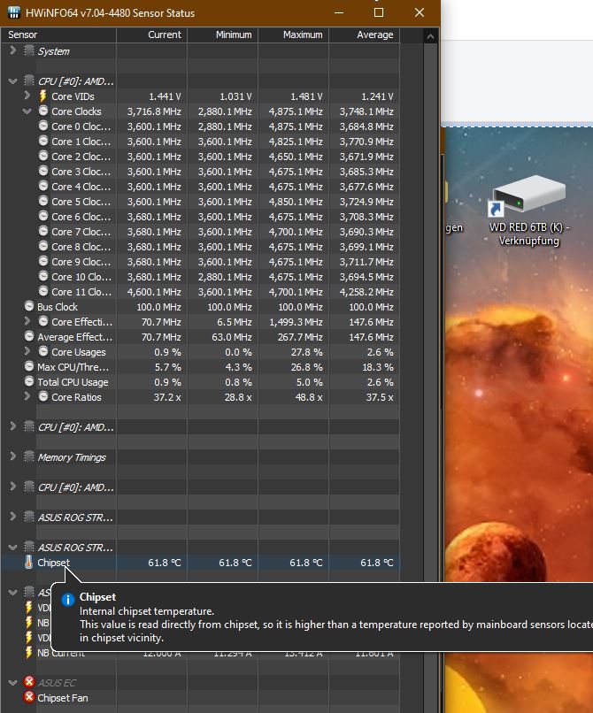Click the Core 8 Clock icon
The image size is (593, 713).
[43, 246]
